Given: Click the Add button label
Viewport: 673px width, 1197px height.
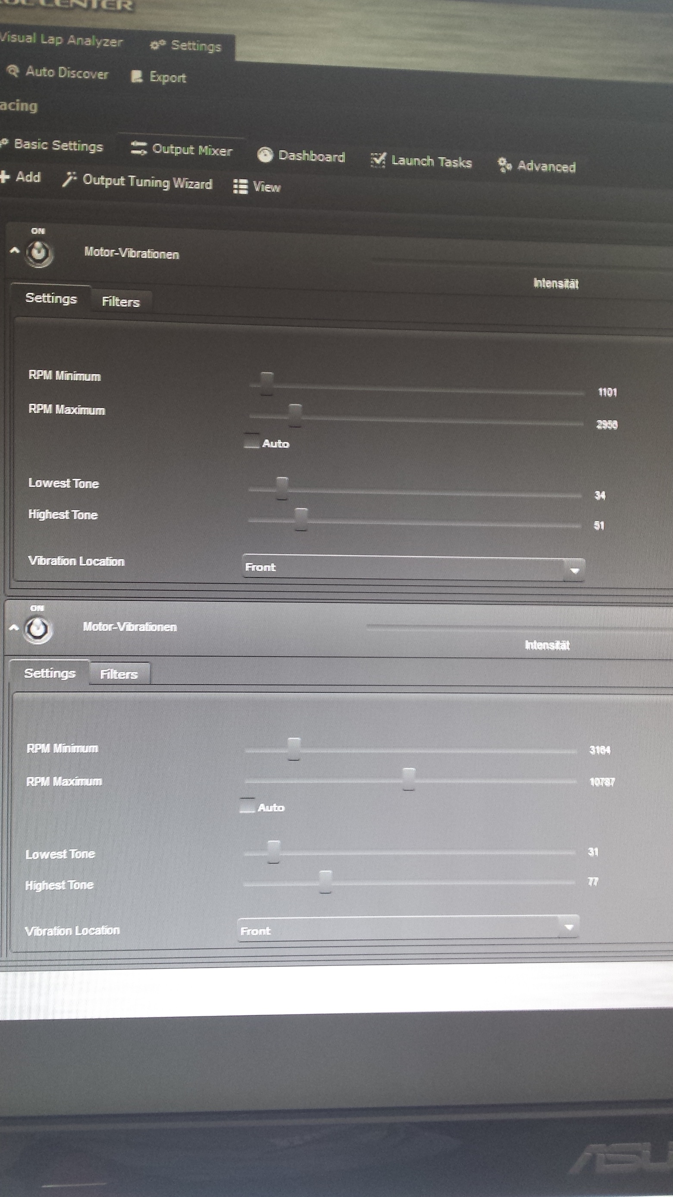Looking at the screenshot, I should click(x=28, y=176).
